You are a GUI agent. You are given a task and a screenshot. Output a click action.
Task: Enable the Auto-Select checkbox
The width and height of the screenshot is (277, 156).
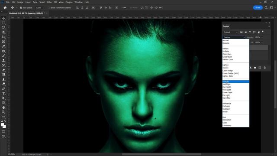pyautogui.click(x=21, y=8)
